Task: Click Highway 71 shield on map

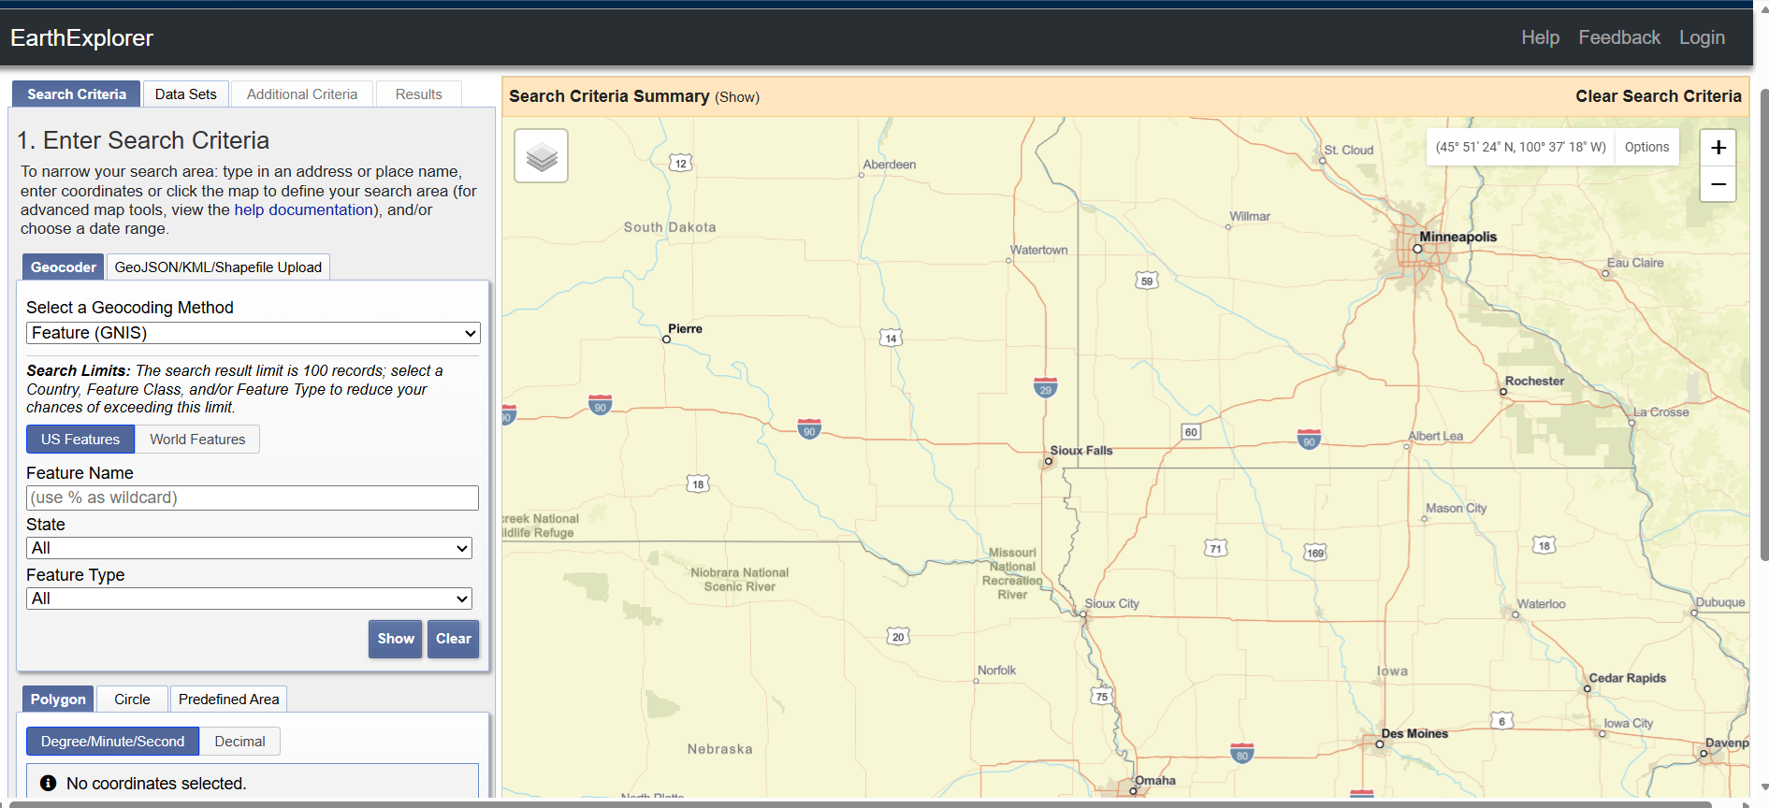Action: (x=1215, y=548)
